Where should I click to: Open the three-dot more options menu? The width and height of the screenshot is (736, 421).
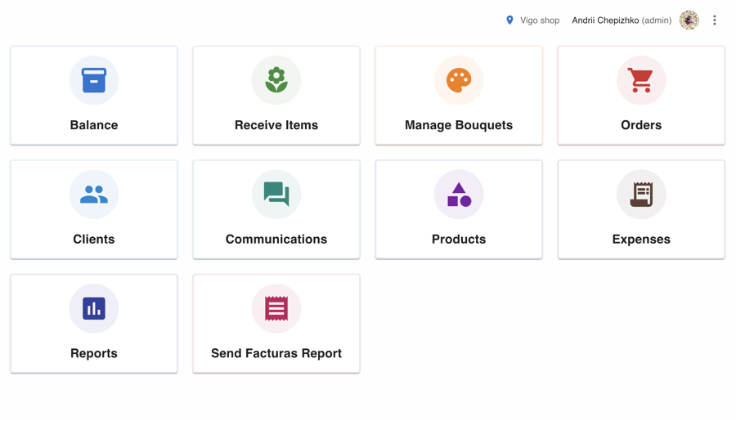(715, 20)
